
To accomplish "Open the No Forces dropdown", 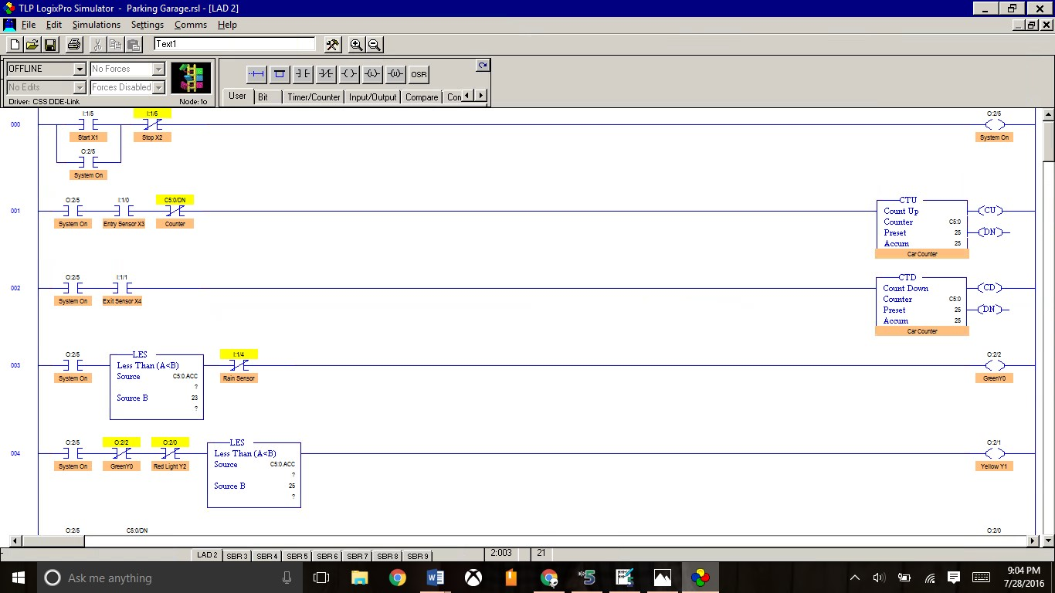I will coord(158,69).
